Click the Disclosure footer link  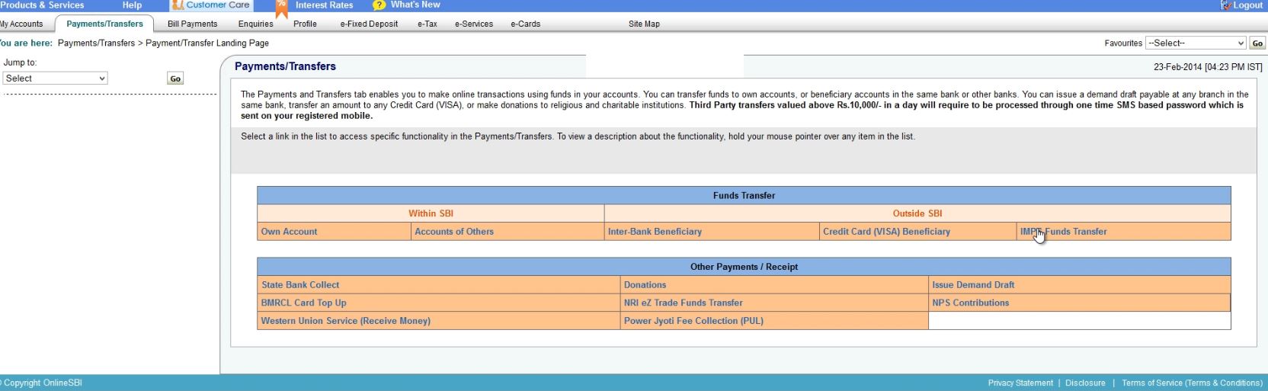click(1085, 383)
